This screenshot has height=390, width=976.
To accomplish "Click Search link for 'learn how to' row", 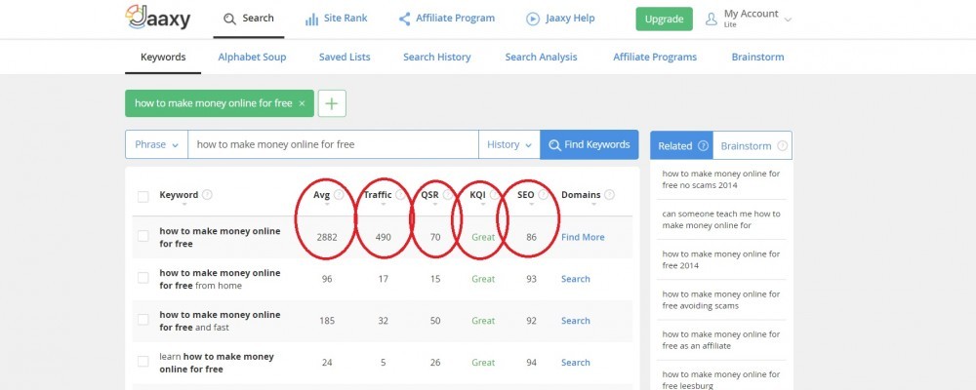I will (x=575, y=362).
